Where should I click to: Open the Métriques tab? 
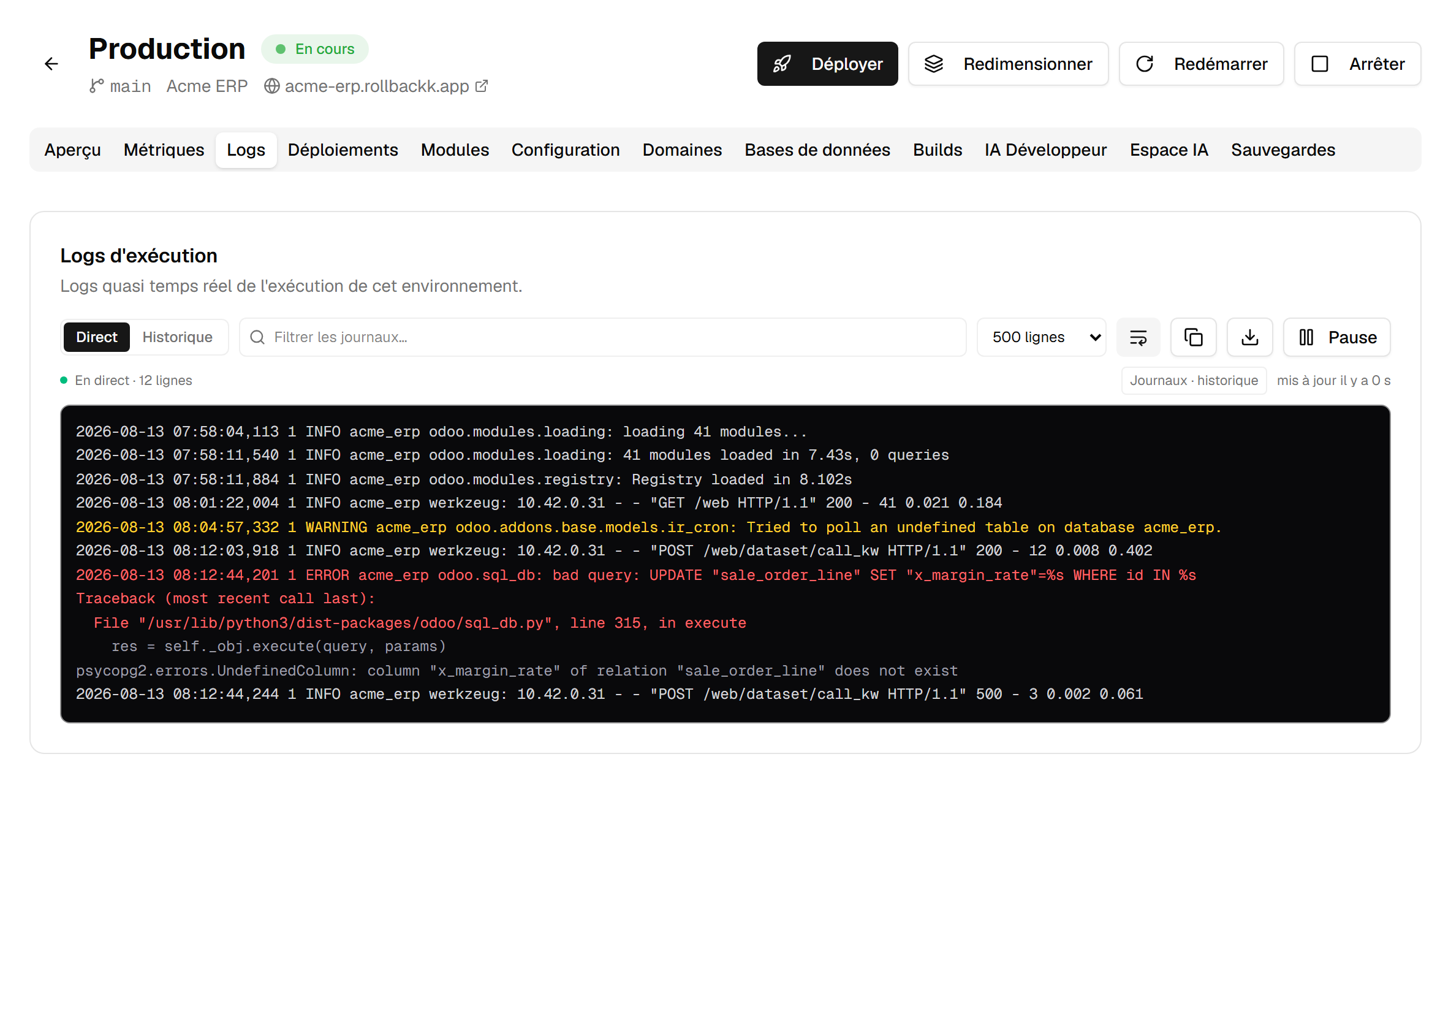coord(164,150)
